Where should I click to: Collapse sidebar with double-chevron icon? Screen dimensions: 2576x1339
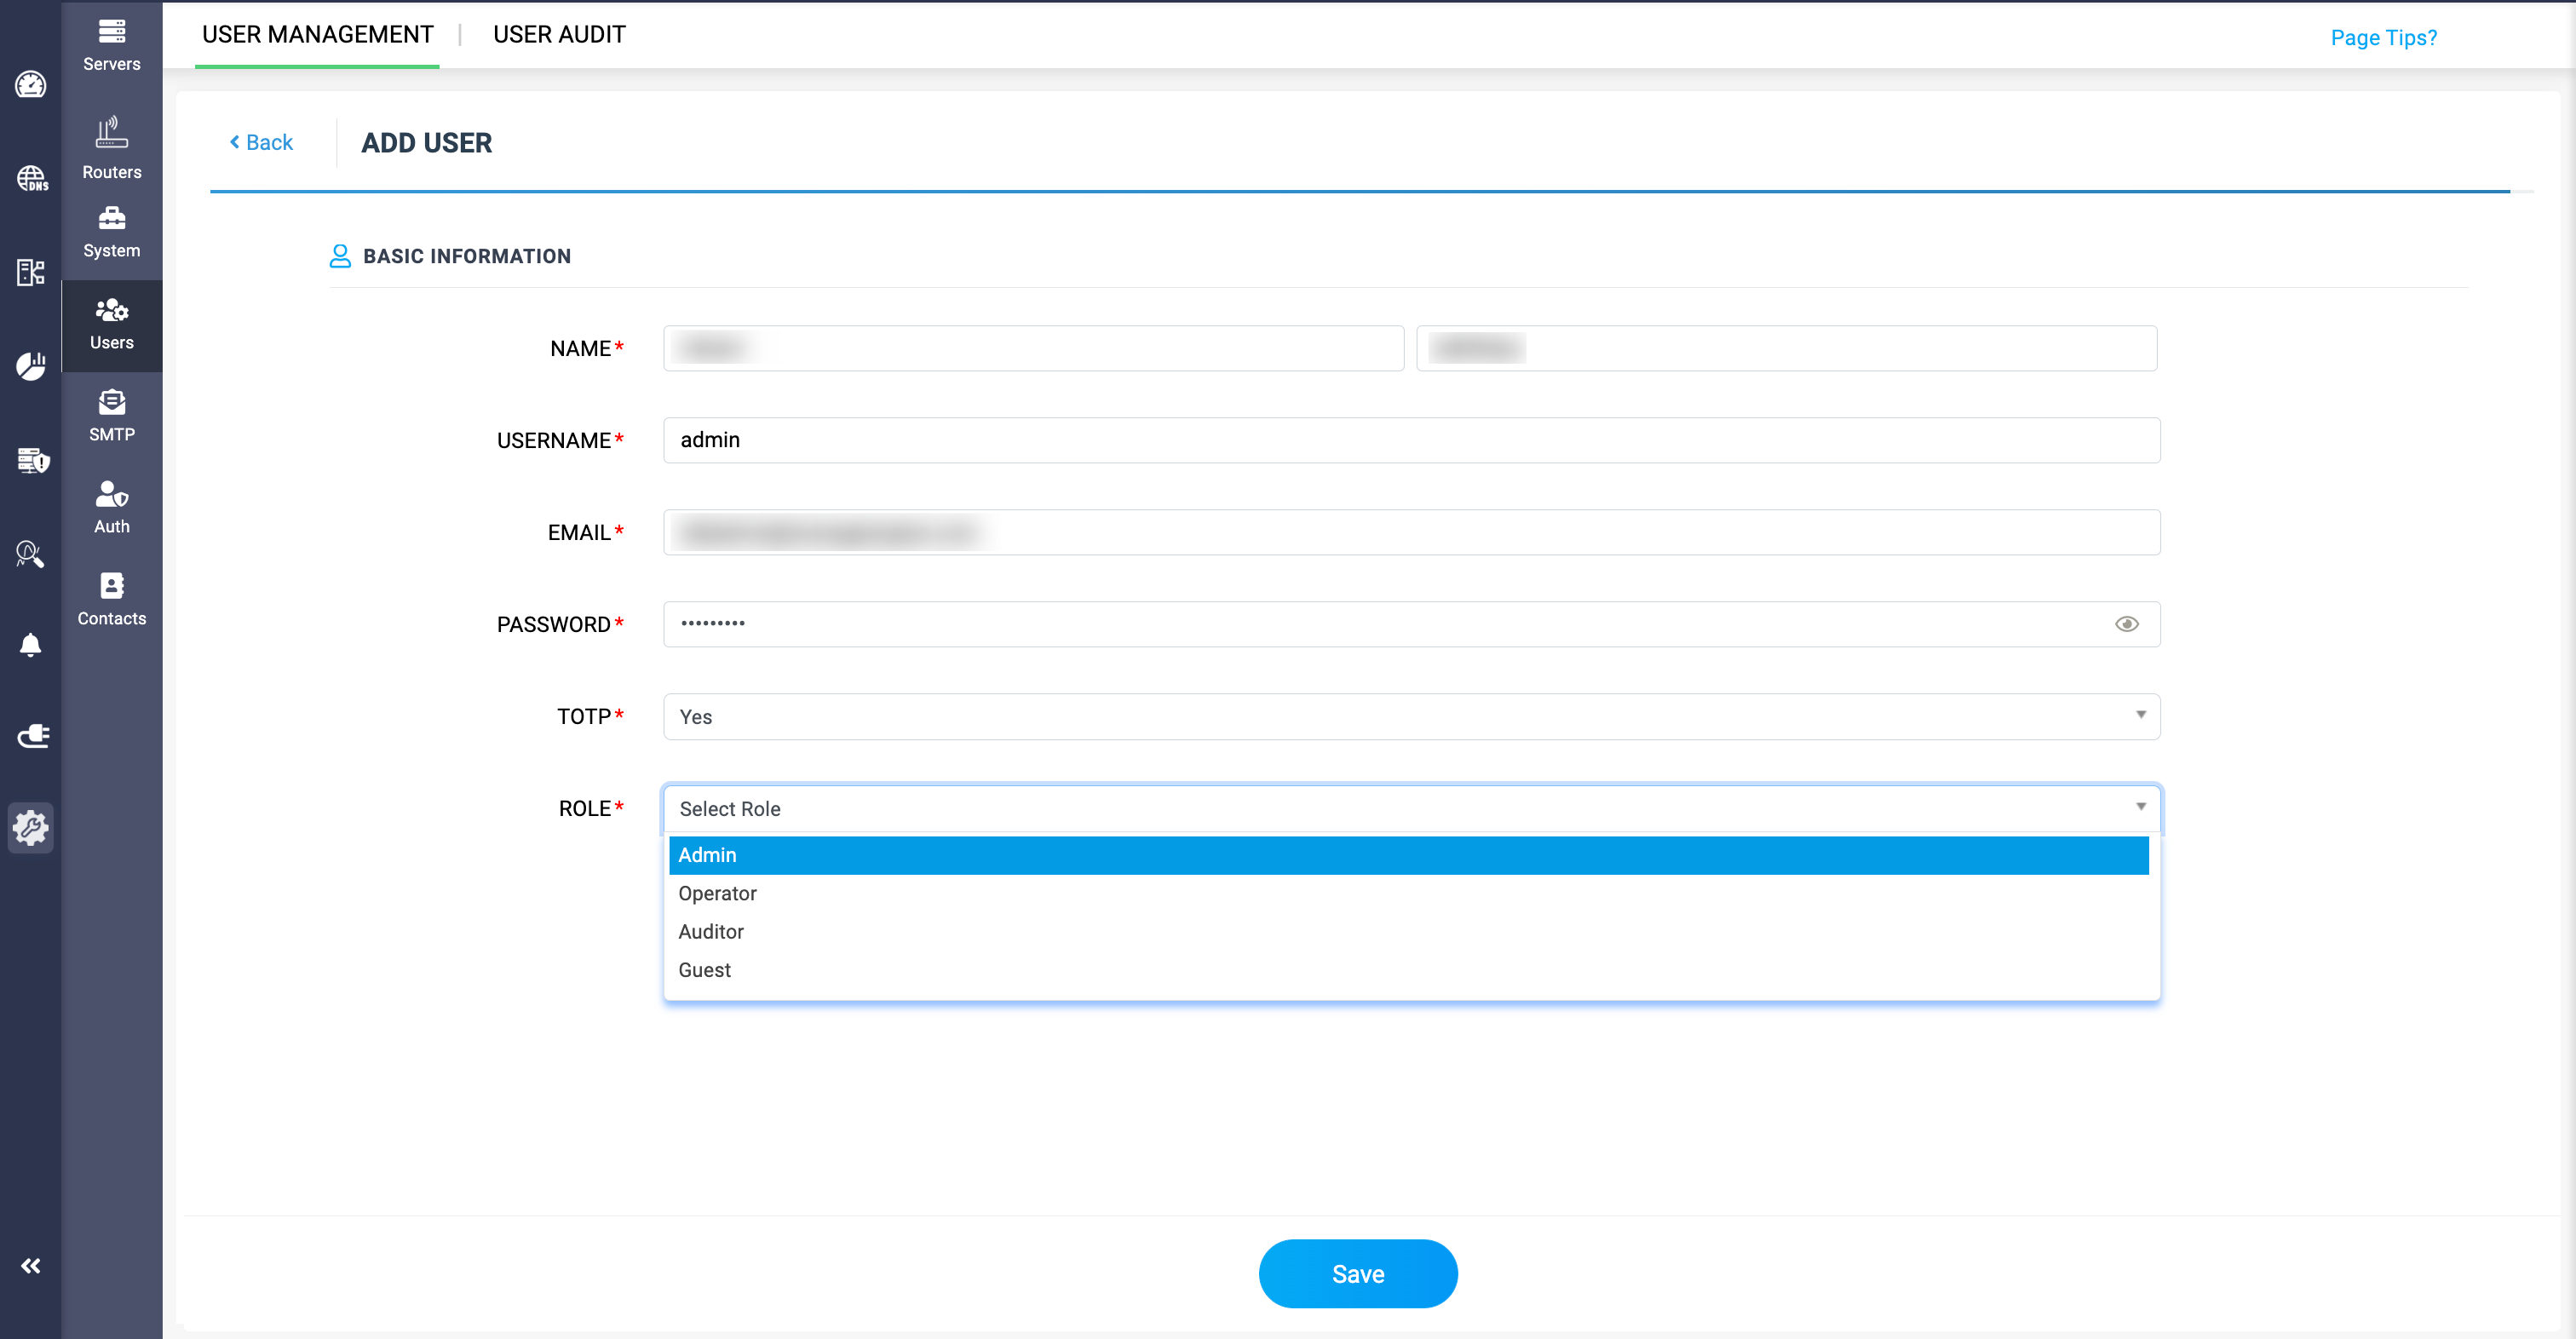click(30, 1266)
